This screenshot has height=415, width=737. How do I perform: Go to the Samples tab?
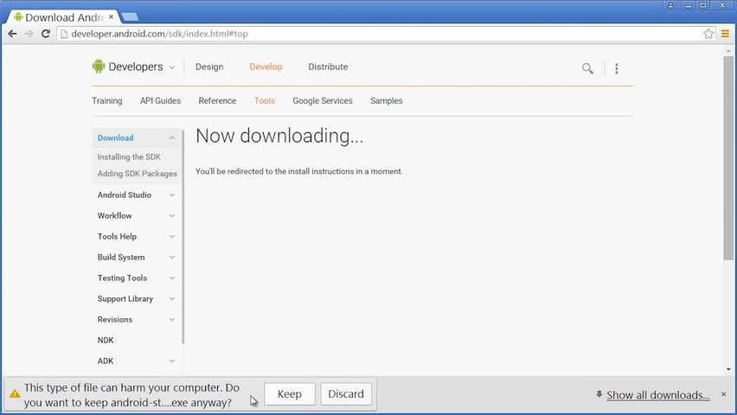(x=387, y=100)
